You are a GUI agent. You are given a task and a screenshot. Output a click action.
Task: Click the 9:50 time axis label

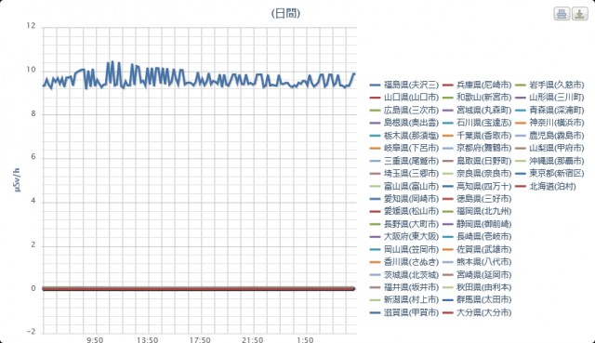[95, 340]
